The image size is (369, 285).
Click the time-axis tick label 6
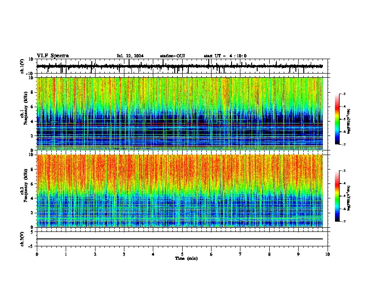click(x=211, y=254)
